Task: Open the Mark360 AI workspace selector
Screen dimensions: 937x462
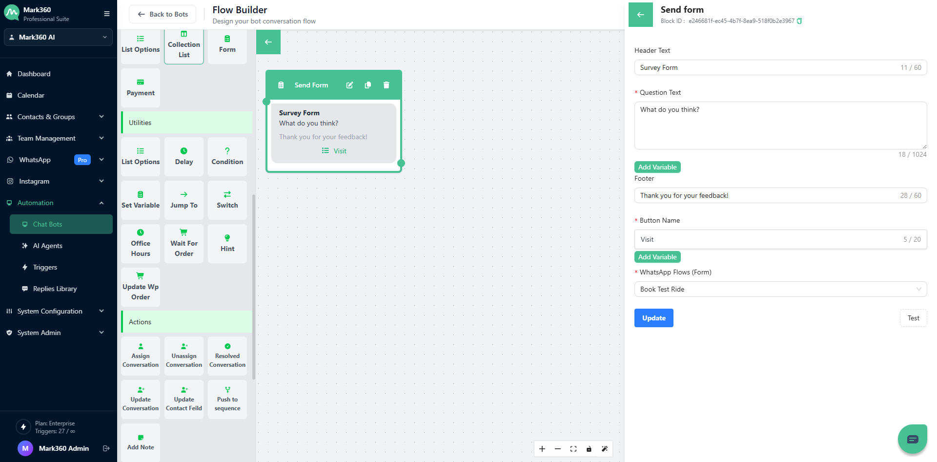Action: 58,37
